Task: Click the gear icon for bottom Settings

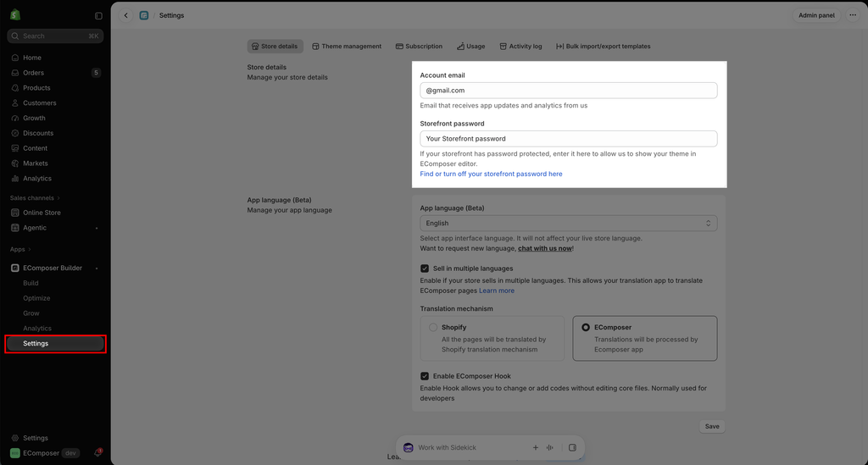Action: point(15,438)
